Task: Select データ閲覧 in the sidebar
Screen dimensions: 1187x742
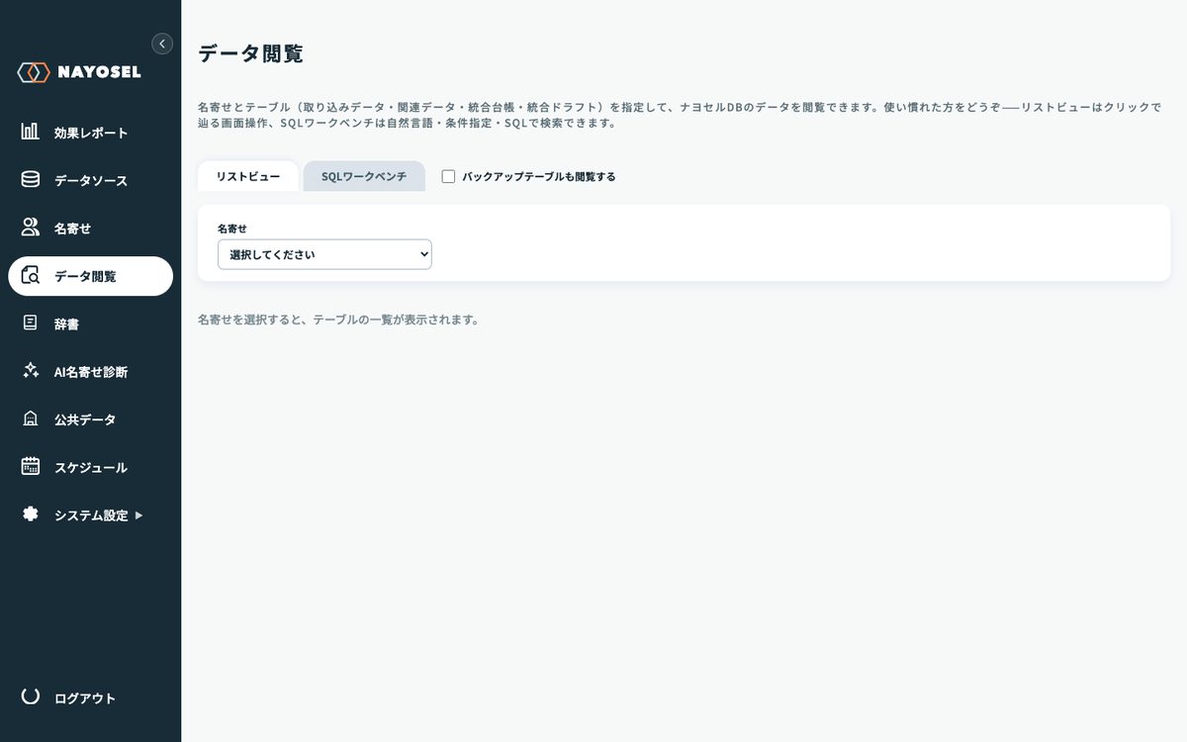Action: tap(90, 276)
